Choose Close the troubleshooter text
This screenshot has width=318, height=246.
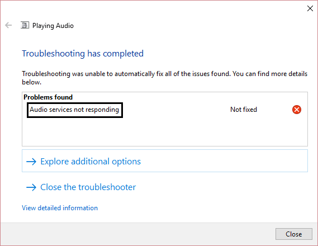click(x=88, y=187)
